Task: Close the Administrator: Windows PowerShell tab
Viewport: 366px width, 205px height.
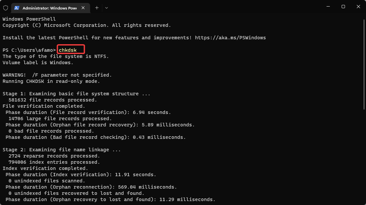Action: tap(83, 8)
